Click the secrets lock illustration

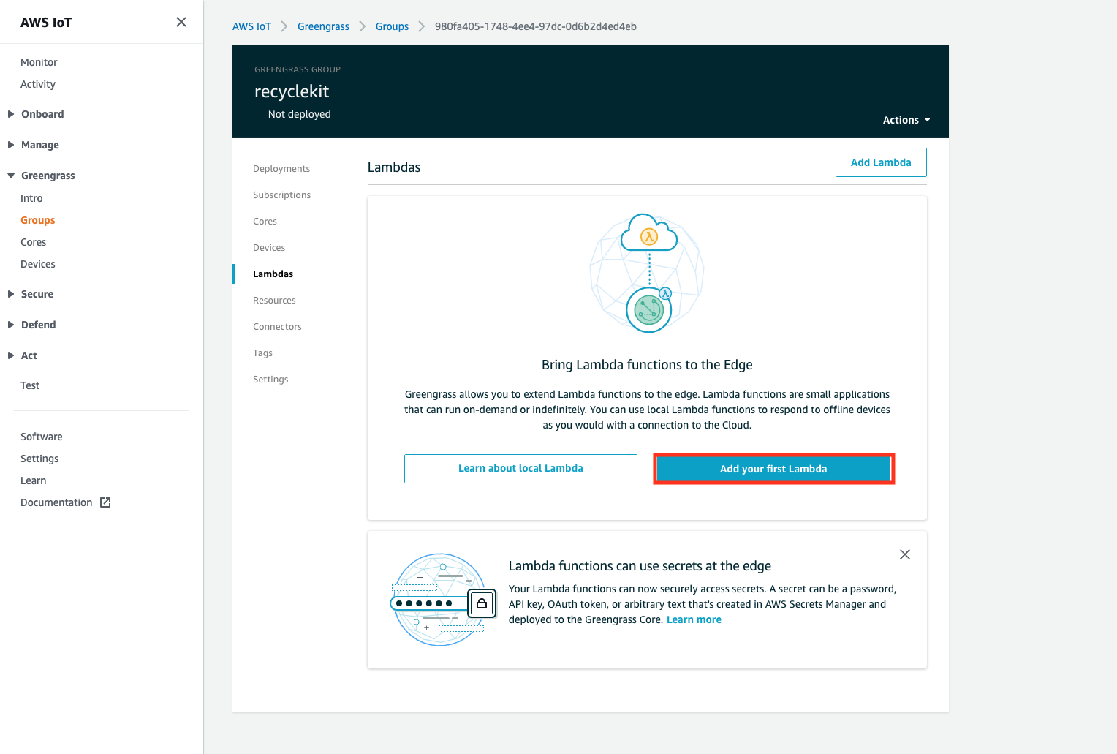tap(443, 600)
